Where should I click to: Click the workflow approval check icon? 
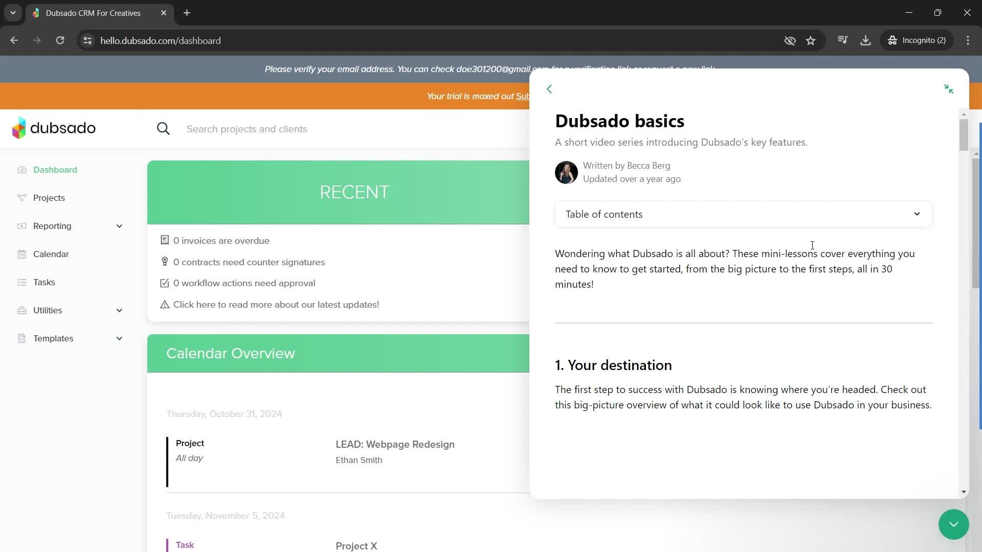165,283
